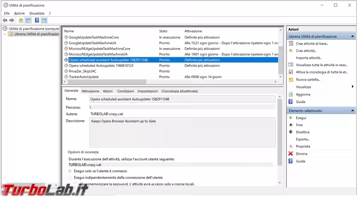This screenshot has width=358, height=197.
Task: Open the Visualizza submenu arrow in Azioni
Action: pyautogui.click(x=352, y=87)
